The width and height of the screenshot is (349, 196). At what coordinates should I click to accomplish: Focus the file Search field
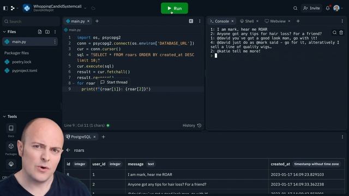pos(31,22)
